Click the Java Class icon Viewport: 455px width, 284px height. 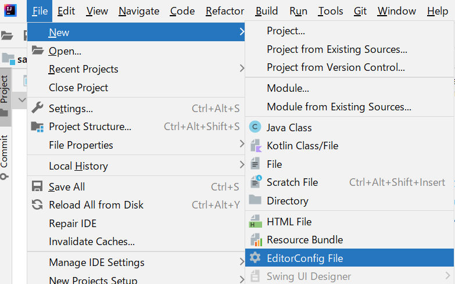pos(256,127)
